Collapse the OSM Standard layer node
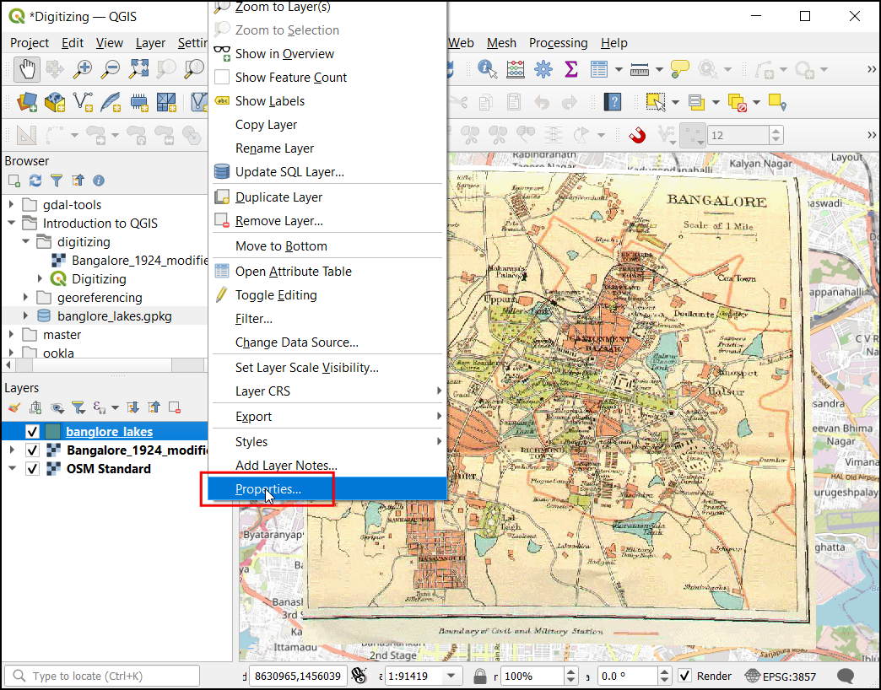This screenshot has height=690, width=881. pyautogui.click(x=12, y=469)
